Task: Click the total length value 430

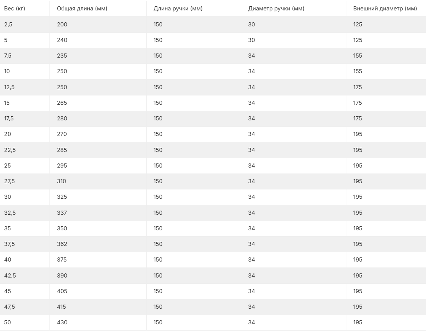Action: point(62,322)
